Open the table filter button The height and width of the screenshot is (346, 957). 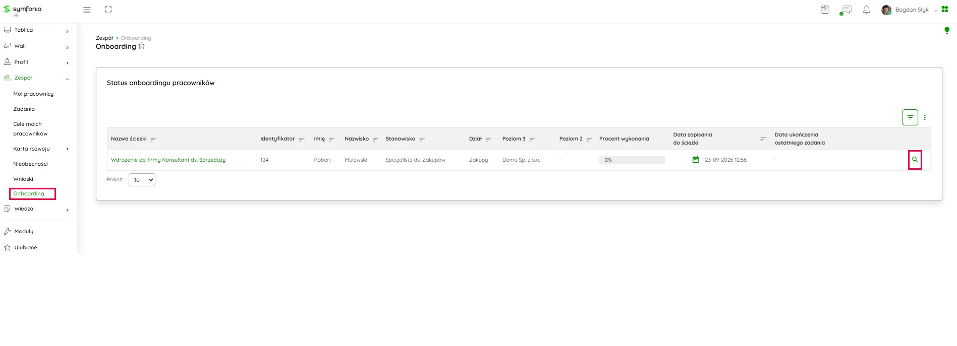pyautogui.click(x=910, y=117)
